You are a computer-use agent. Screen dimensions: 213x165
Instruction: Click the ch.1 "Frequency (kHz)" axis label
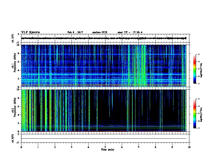point(15,63)
